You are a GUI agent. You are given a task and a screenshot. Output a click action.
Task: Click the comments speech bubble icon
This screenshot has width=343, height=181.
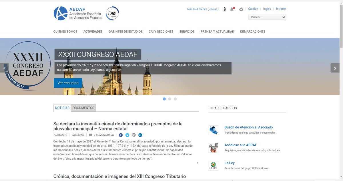point(91,135)
